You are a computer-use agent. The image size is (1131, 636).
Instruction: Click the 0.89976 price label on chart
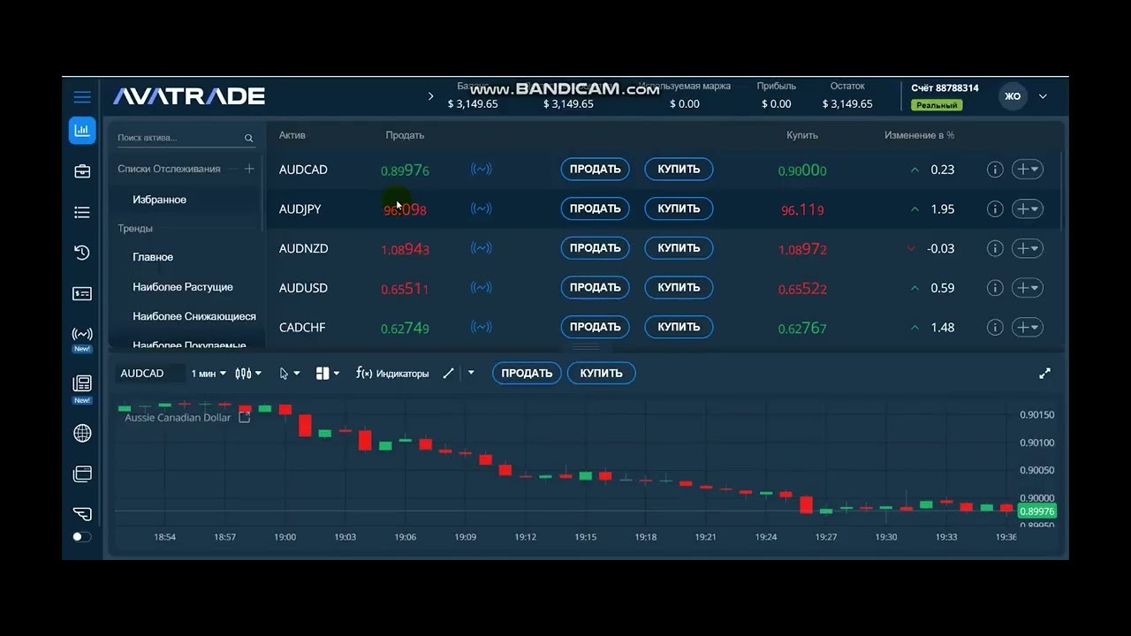[x=1036, y=511]
